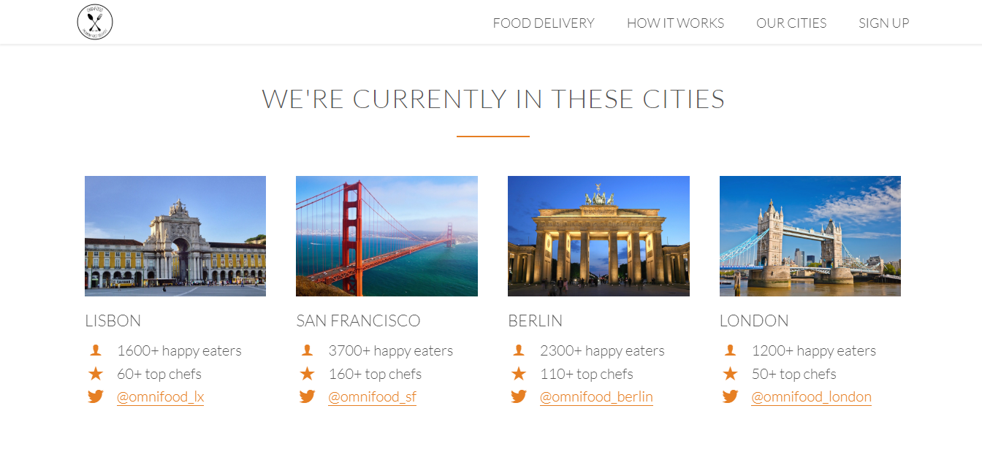The height and width of the screenshot is (476, 982).
Task: Navigate to Our Cities menu item
Action: (791, 23)
